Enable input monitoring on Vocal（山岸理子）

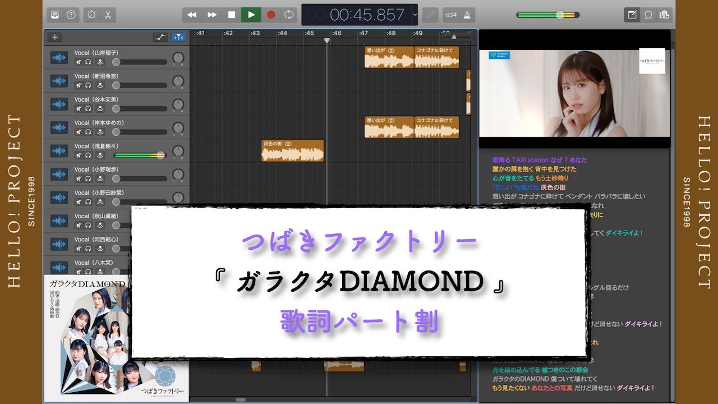(100, 62)
